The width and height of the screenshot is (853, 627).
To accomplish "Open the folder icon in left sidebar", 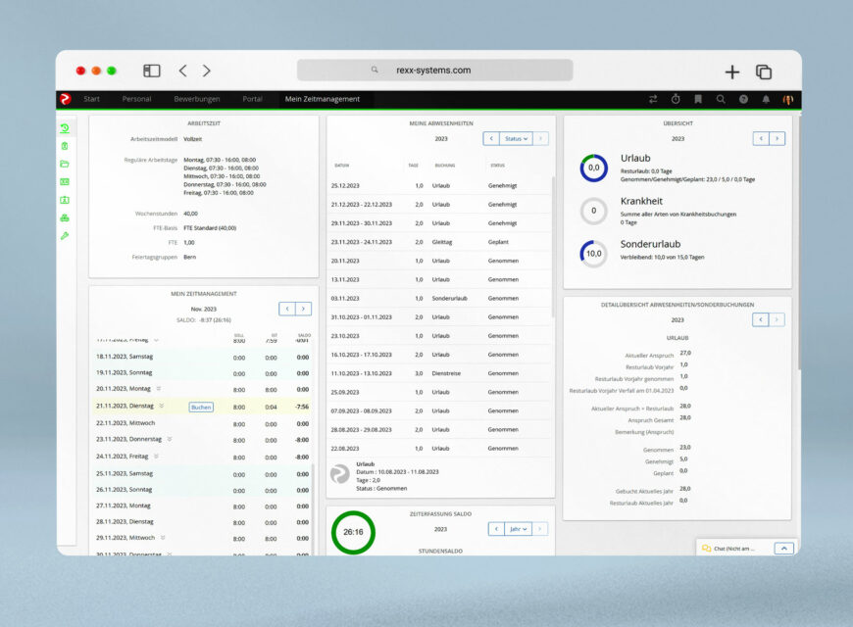I will point(65,164).
